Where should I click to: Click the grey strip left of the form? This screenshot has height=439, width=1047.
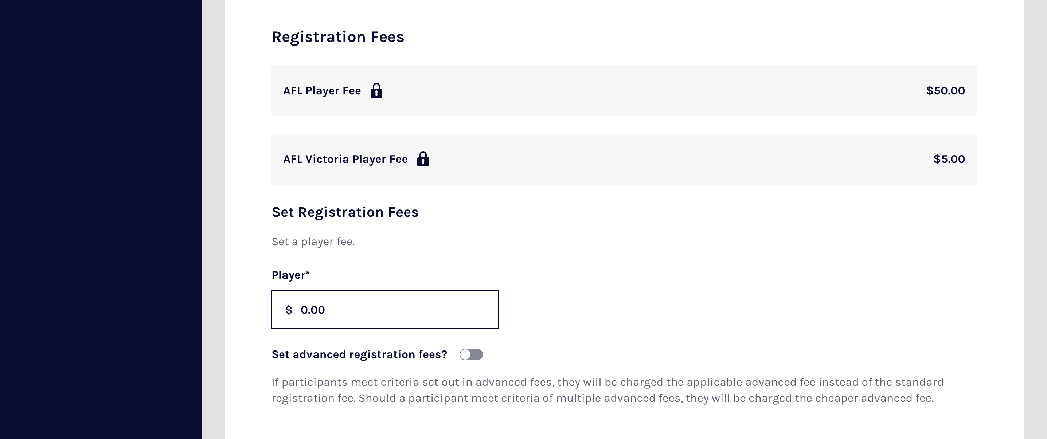213,219
